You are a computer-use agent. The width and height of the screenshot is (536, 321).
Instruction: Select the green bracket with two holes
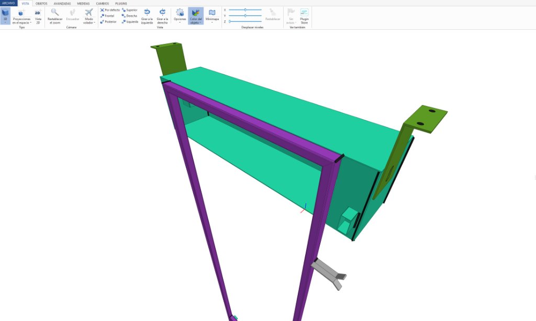426,119
